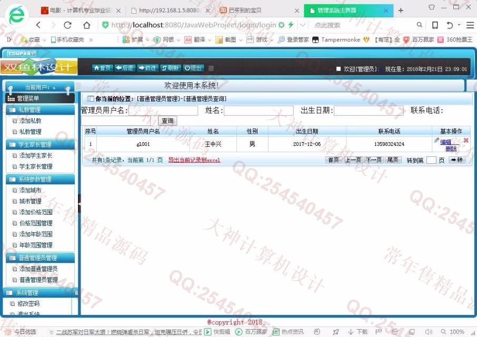
Task: Click the green security shield in address bar
Action: click(105, 25)
